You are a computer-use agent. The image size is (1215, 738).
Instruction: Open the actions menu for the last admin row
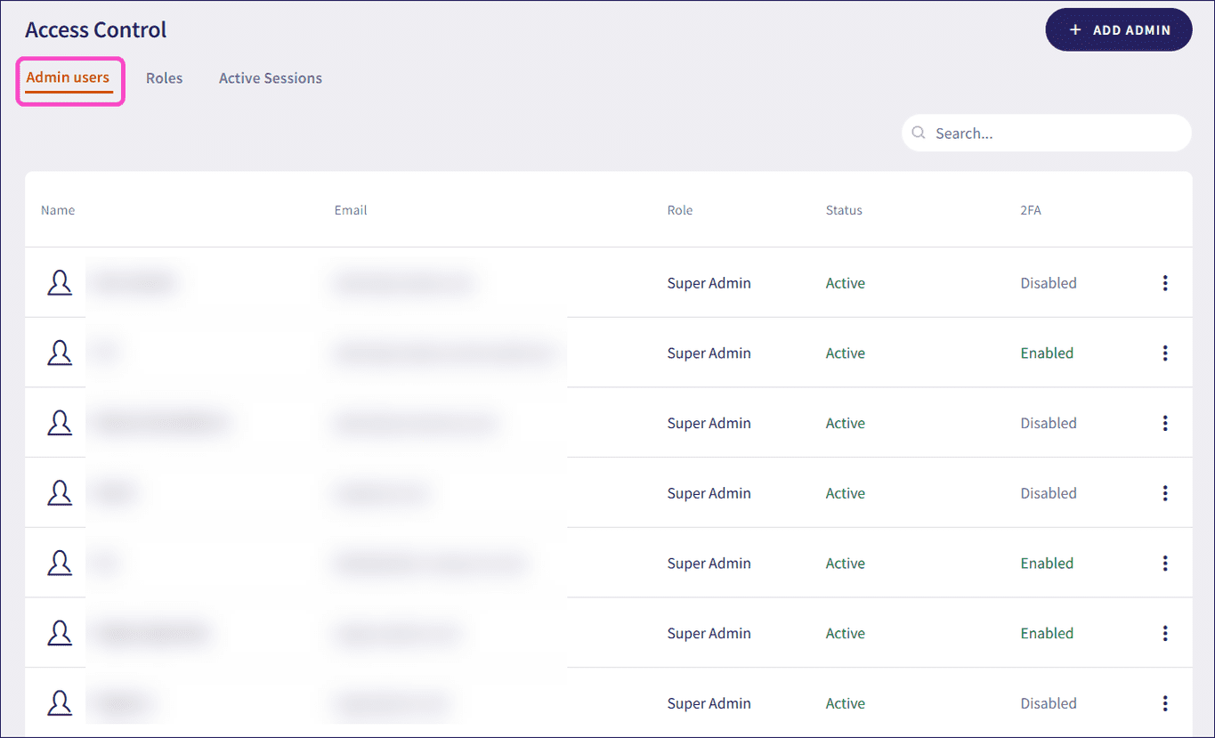click(1165, 702)
